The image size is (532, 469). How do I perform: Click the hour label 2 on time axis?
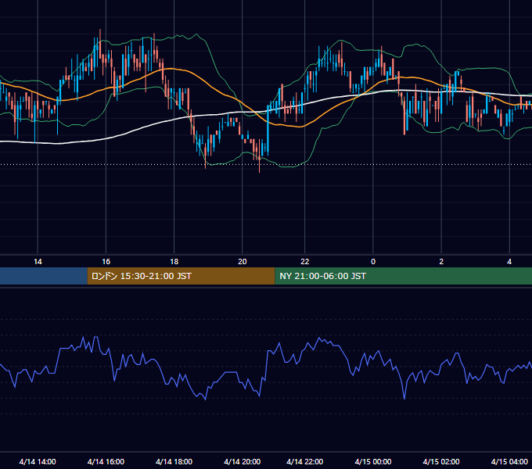[x=441, y=262]
